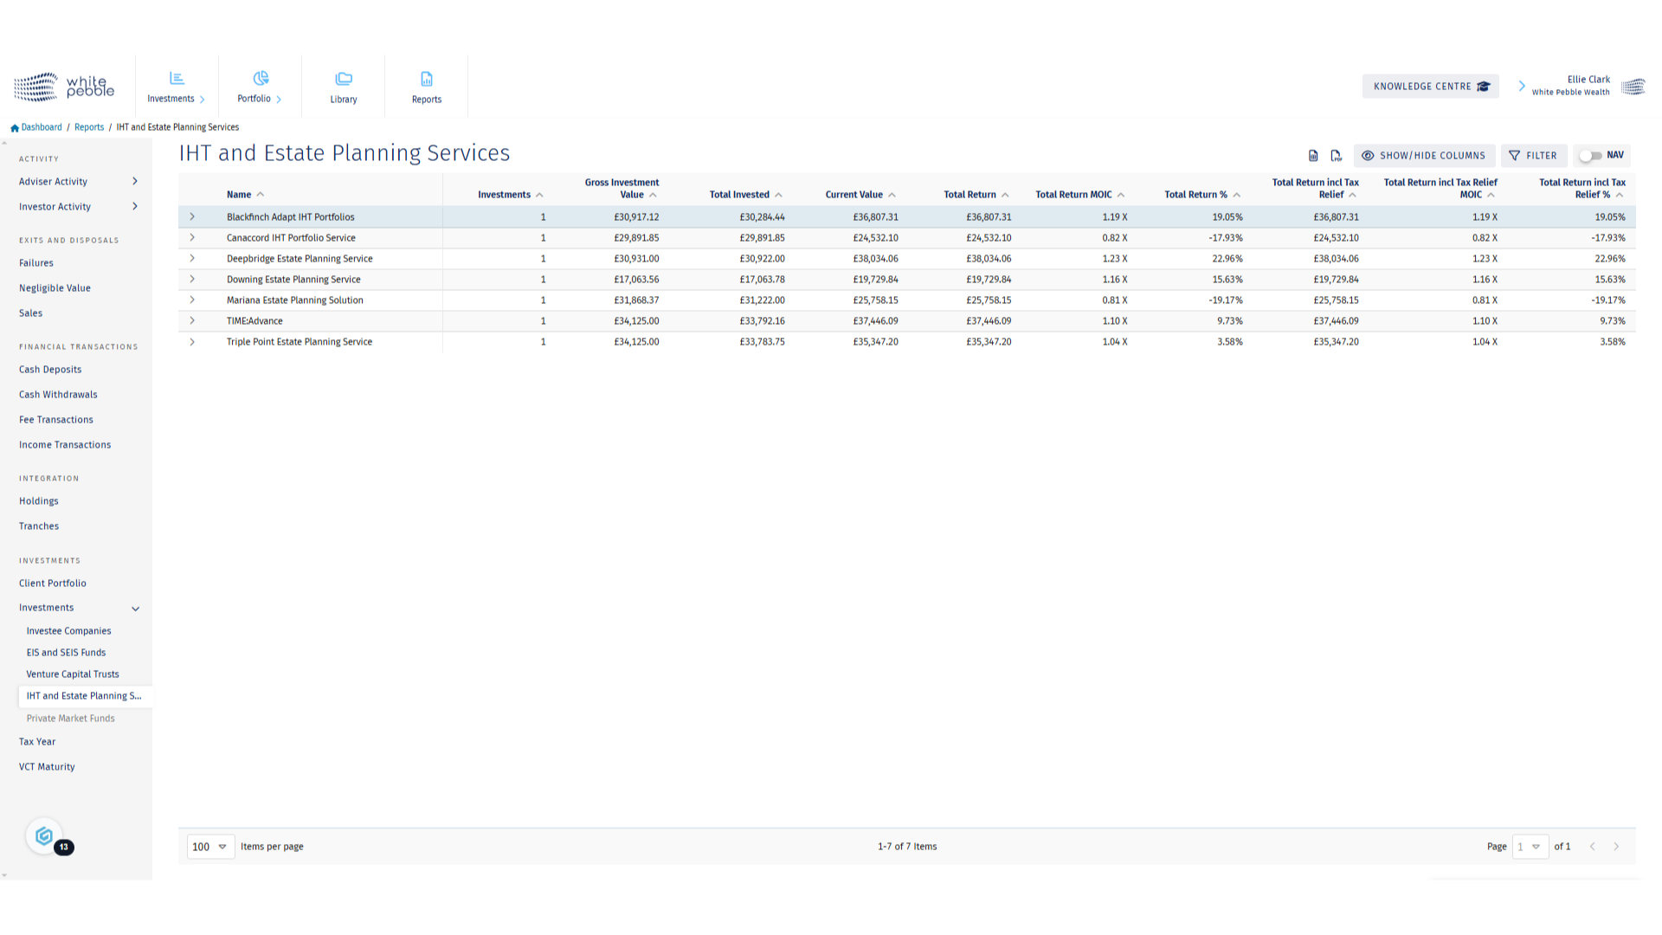This screenshot has height=935, width=1662.
Task: Collapse the Investments sidebar section
Action: tap(135, 609)
